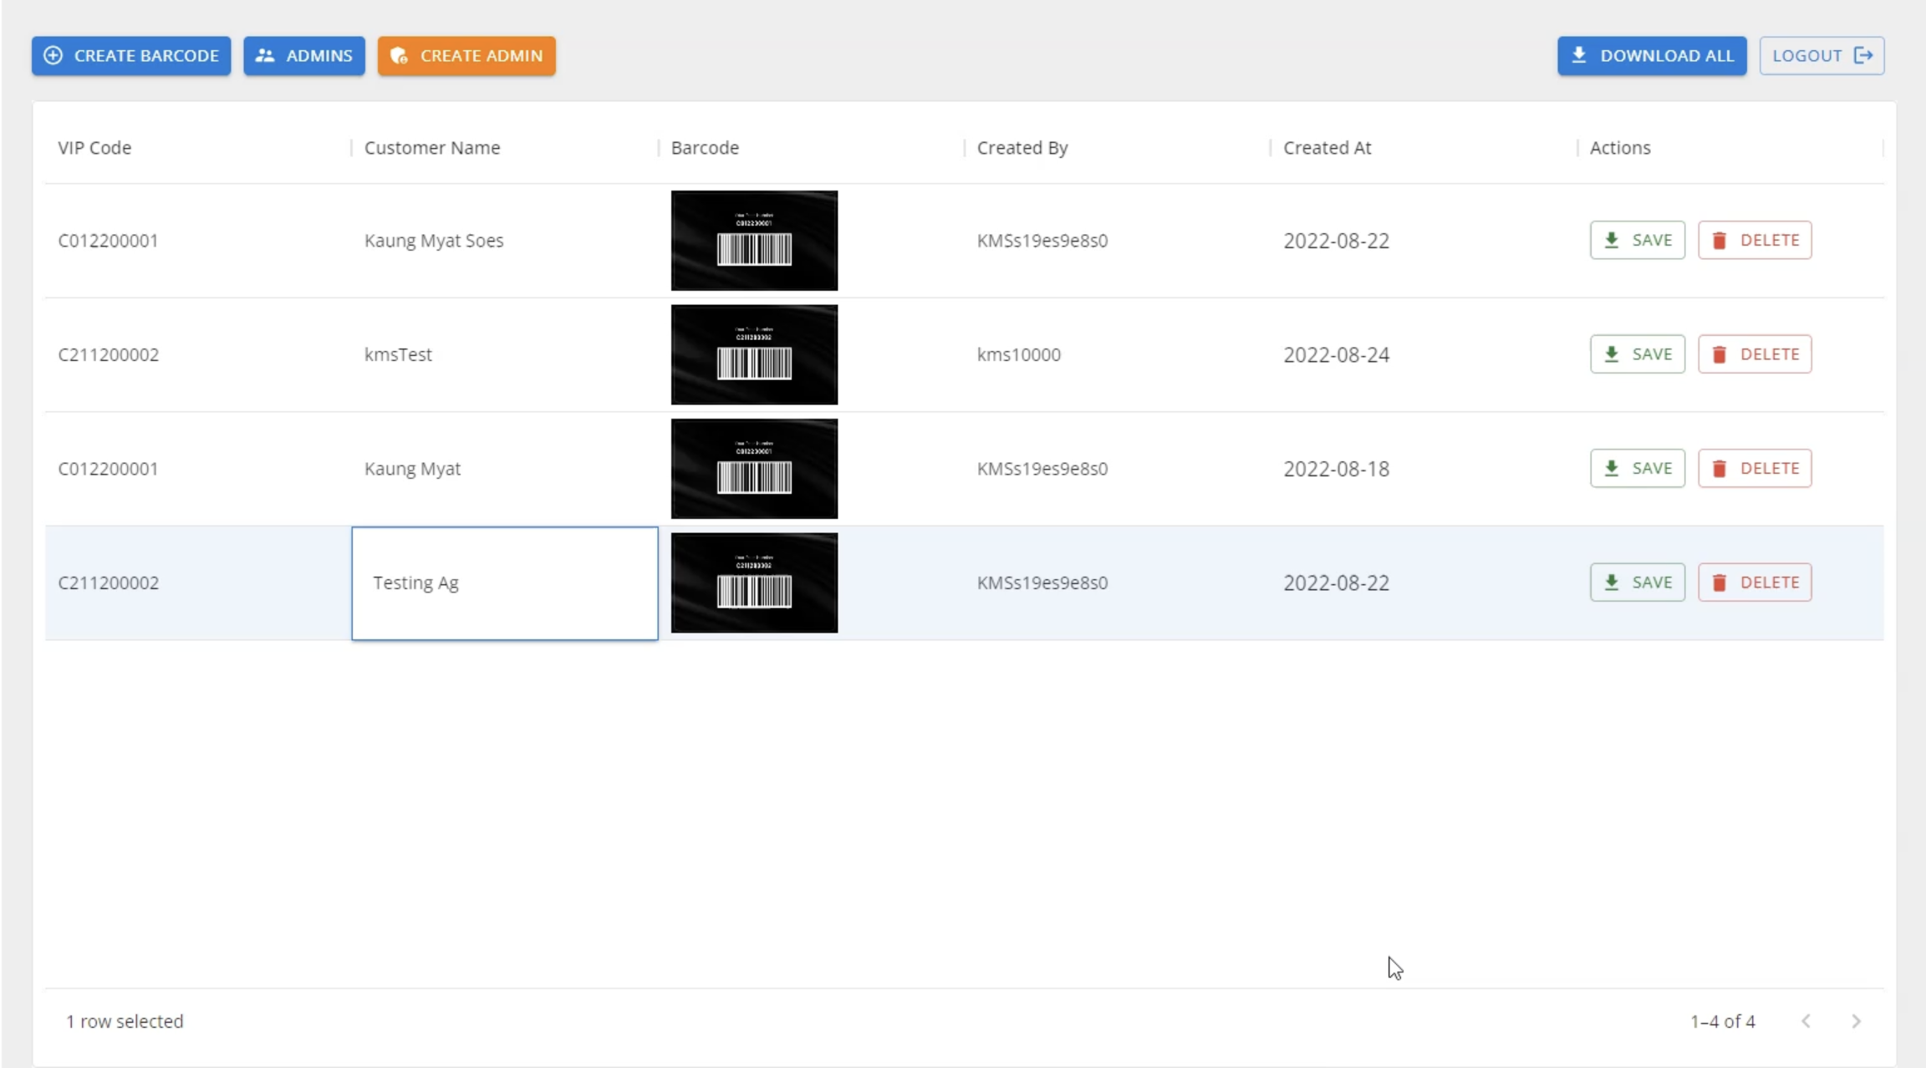
Task: Go to the next page arrow
Action: click(1856, 1021)
